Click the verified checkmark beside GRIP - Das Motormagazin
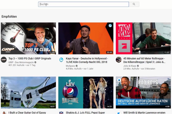Image resolution: width=172 pixels, height=114 pixels. (x=35, y=62)
